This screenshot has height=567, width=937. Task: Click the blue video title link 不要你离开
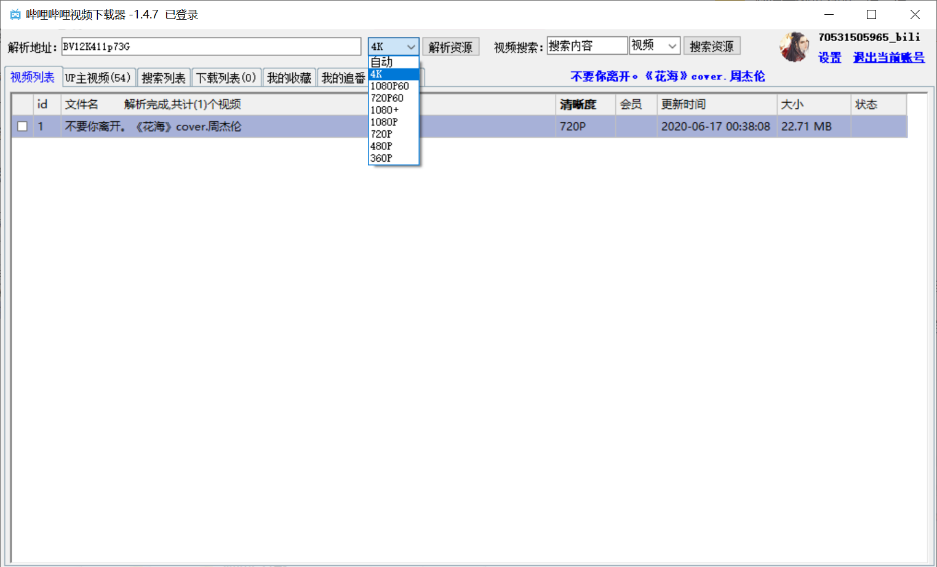coord(668,76)
